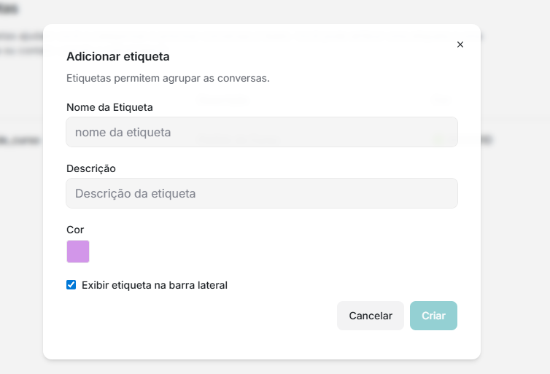Screen dimensions: 550x374
Task: Focus the Descrição text field
Action: pos(262,194)
